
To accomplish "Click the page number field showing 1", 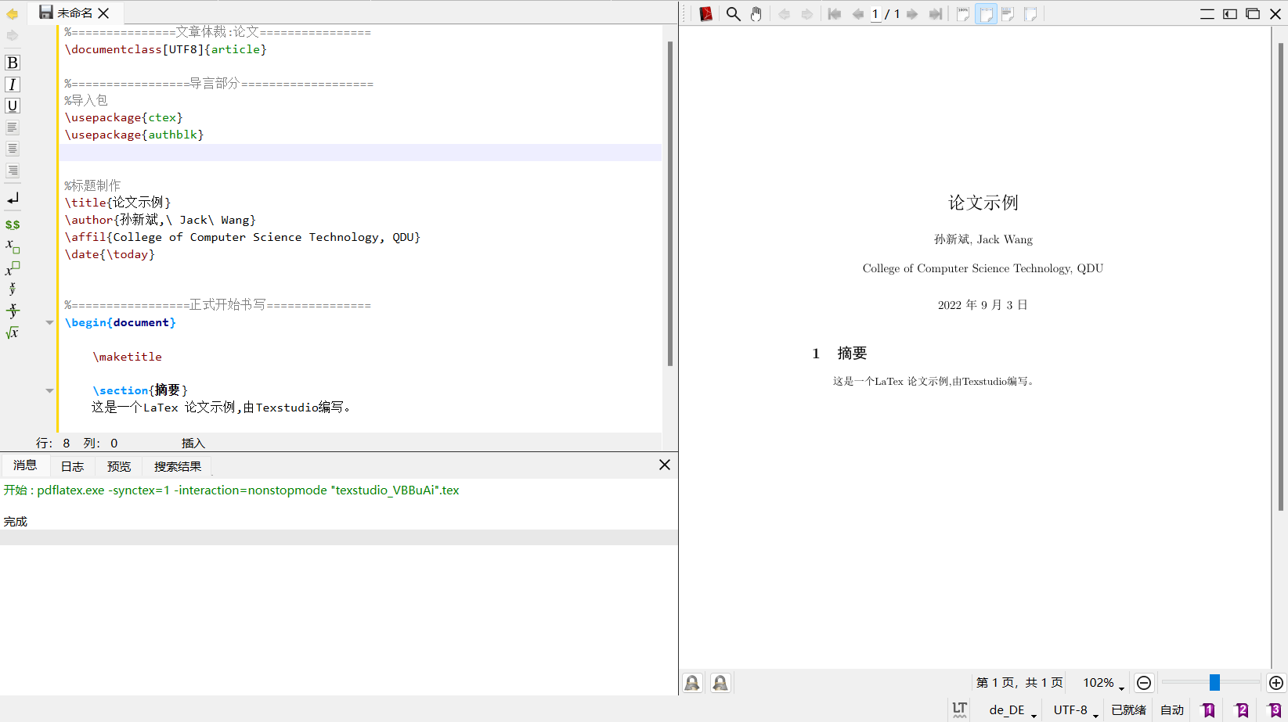I will click(x=875, y=14).
